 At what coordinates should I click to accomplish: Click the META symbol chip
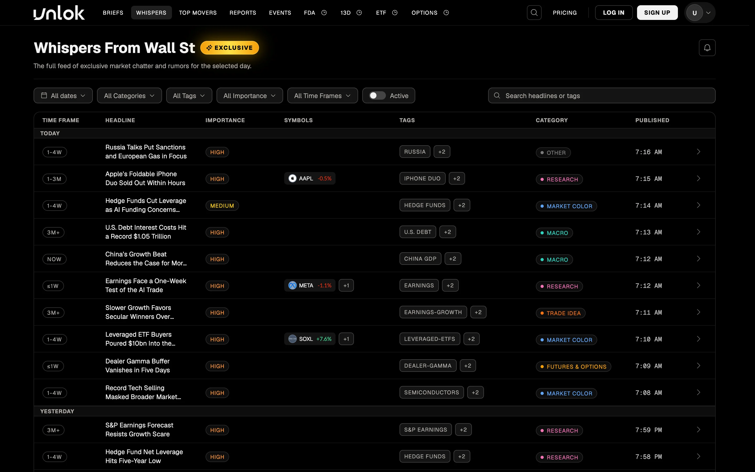[310, 286]
